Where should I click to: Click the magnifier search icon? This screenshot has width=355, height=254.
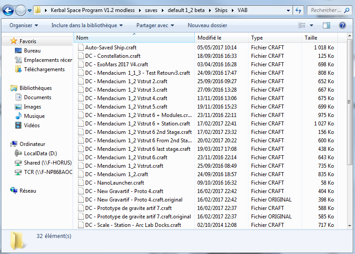(x=347, y=10)
